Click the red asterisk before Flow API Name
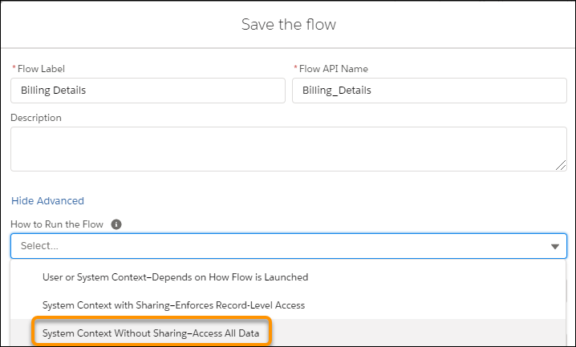The image size is (576, 347). [294, 69]
